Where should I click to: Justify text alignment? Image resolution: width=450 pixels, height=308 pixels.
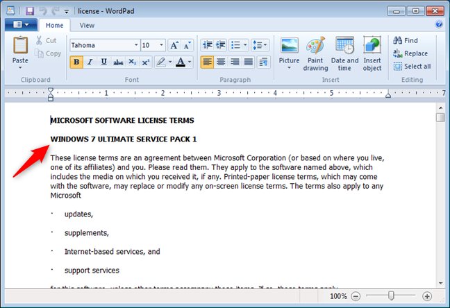(249, 62)
